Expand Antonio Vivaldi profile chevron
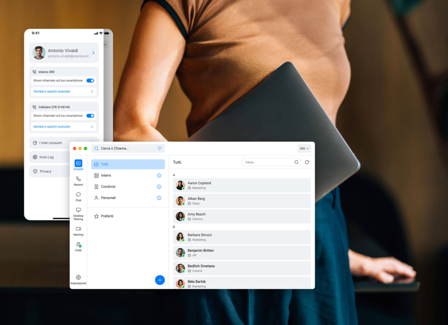The width and height of the screenshot is (448, 325). pyautogui.click(x=93, y=53)
